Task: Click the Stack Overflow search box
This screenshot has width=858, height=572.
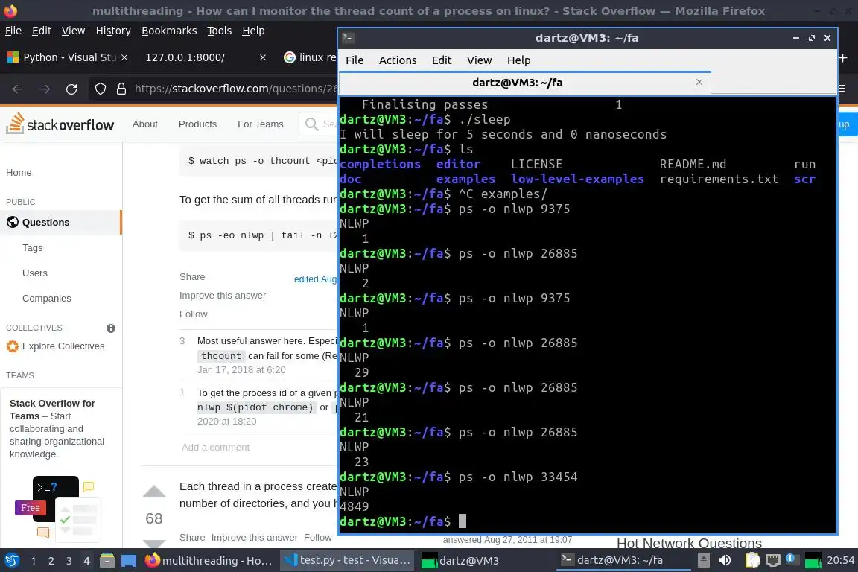Action: pyautogui.click(x=319, y=124)
